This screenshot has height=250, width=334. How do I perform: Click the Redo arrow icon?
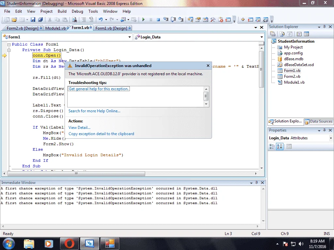[x=112, y=20]
